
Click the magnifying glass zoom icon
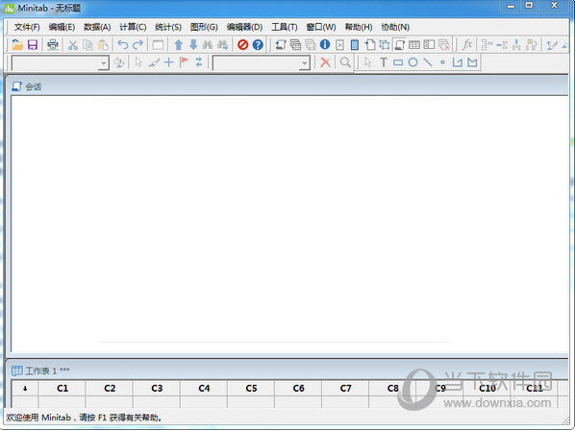(x=345, y=62)
